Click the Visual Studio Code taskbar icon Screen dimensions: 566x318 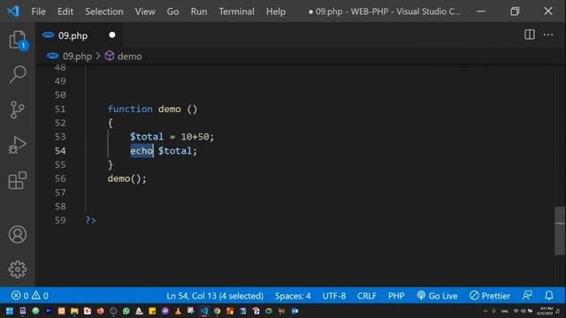point(204,311)
